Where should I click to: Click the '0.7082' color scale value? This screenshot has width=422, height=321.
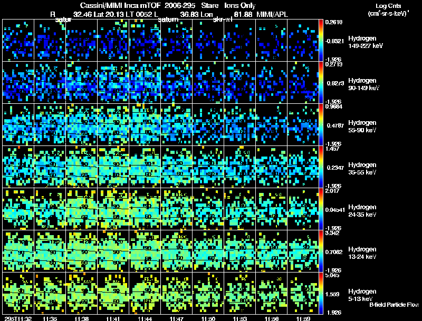[334, 252]
